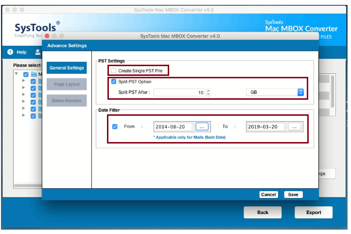Screen dimensions: 351x234
Task: Click the Cancel button
Action: pos(268,195)
